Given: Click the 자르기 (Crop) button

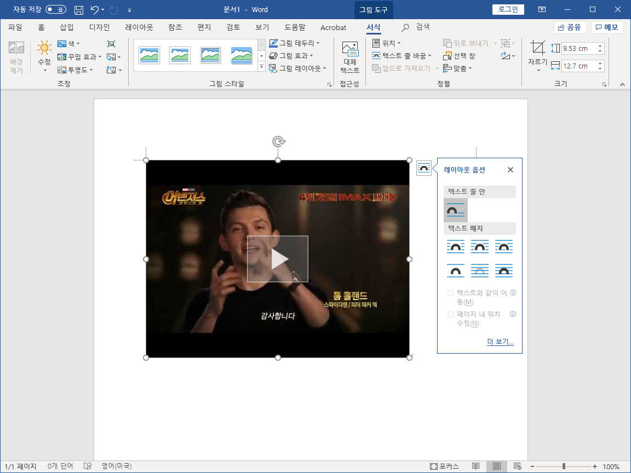Looking at the screenshot, I should 538,57.
